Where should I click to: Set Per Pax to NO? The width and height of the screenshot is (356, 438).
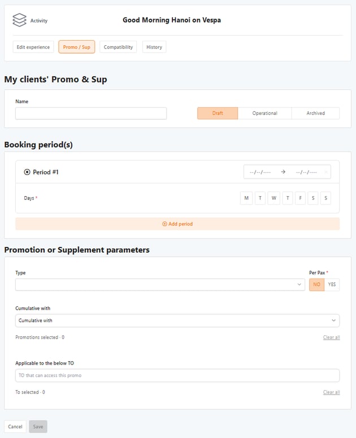point(316,284)
